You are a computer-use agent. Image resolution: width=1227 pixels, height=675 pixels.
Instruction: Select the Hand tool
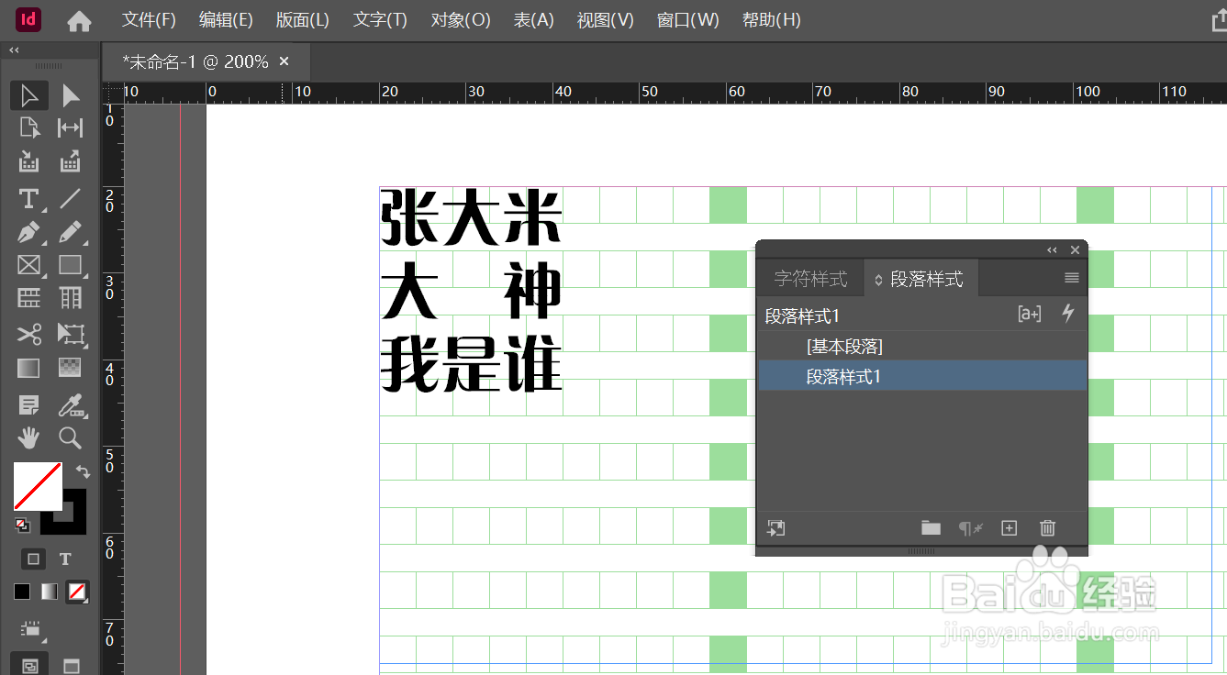pyautogui.click(x=29, y=437)
